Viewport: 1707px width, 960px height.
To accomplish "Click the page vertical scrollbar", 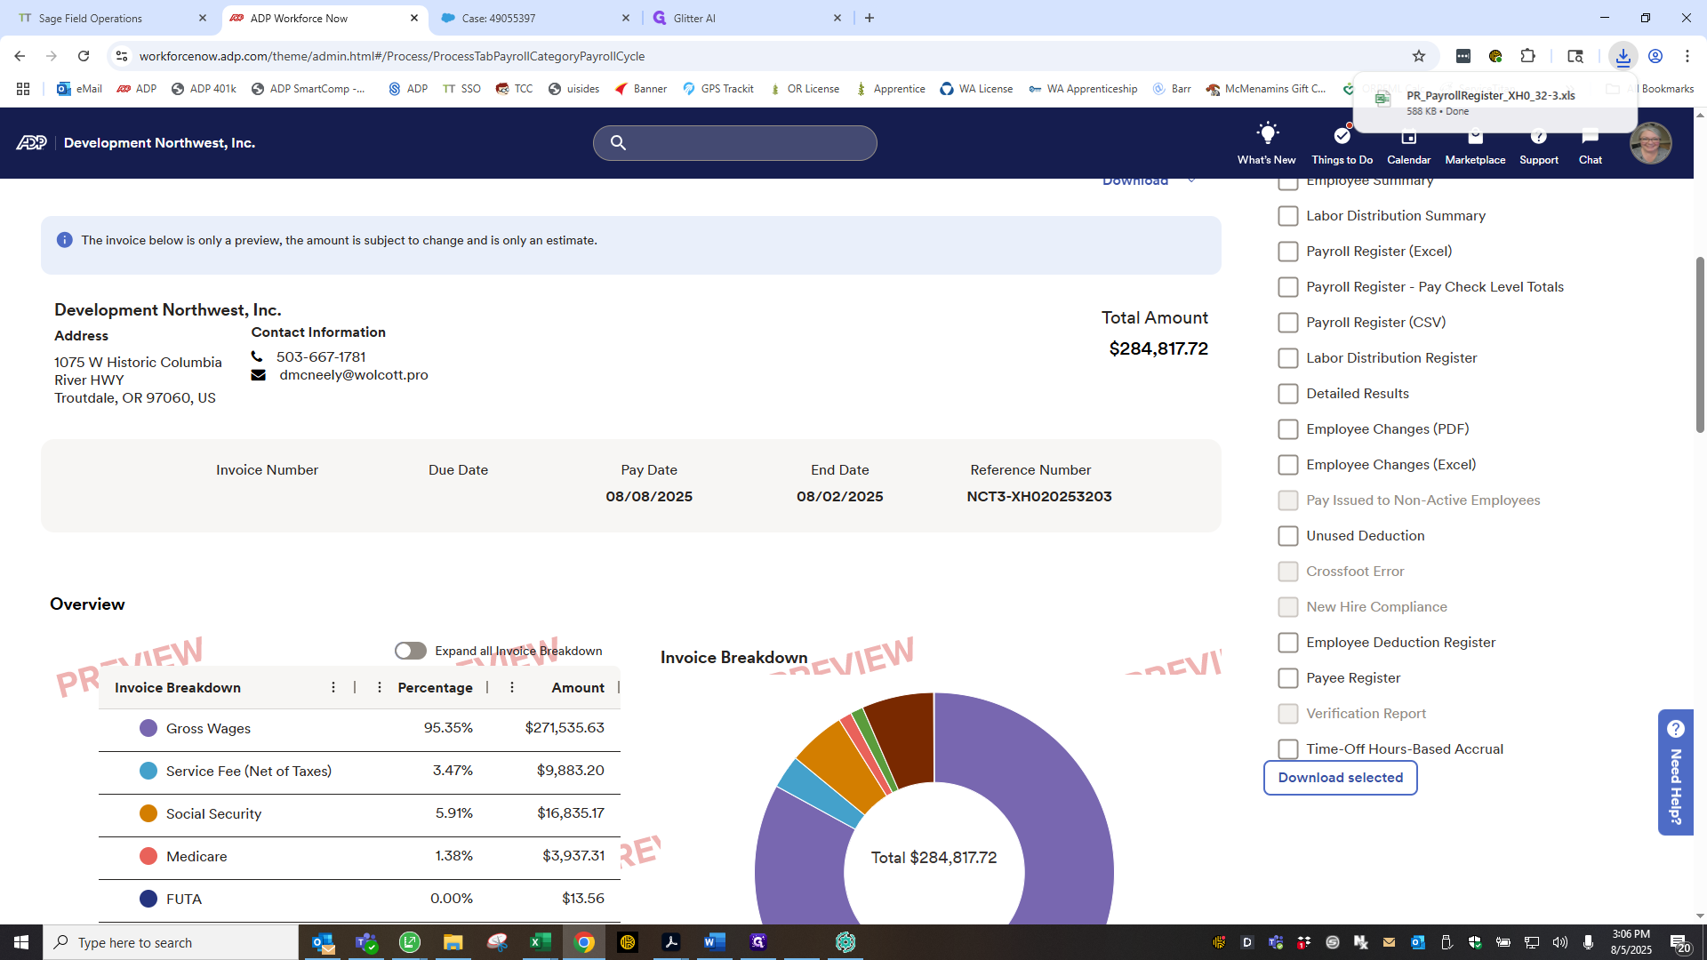I will (1700, 345).
